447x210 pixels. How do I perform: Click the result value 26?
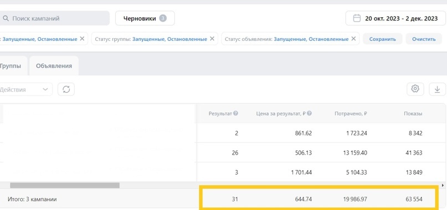235,153
